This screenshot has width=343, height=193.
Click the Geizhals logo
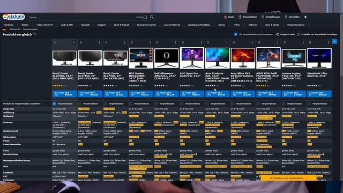[x=13, y=17]
